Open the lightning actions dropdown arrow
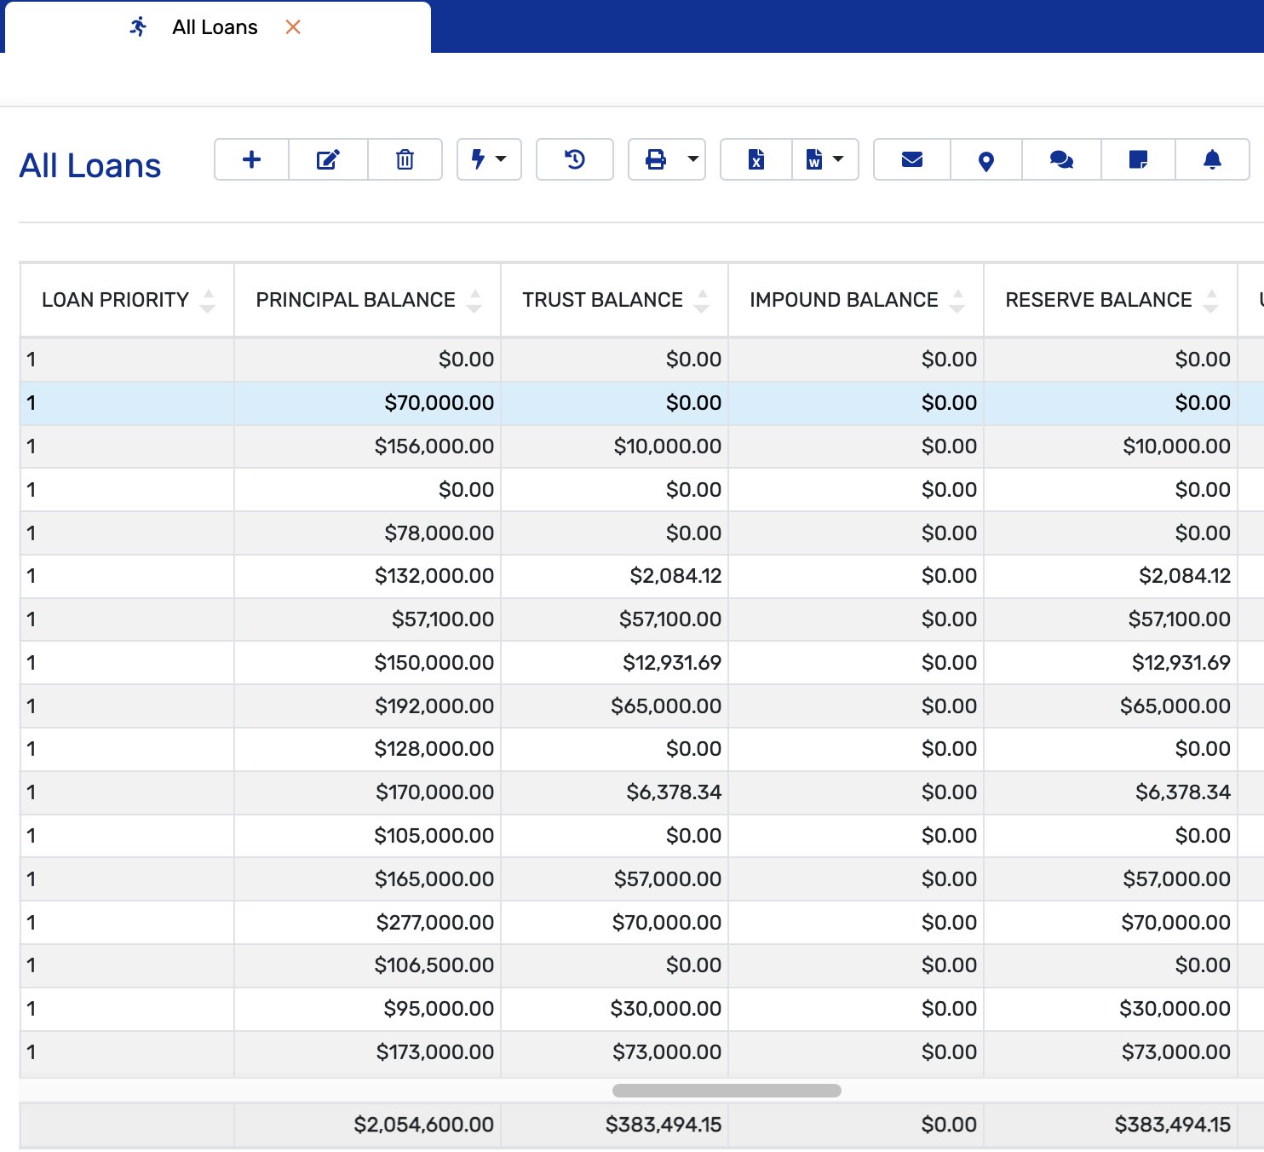 [x=501, y=158]
